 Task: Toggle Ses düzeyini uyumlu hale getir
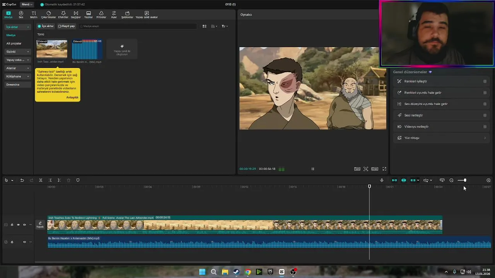(x=485, y=104)
